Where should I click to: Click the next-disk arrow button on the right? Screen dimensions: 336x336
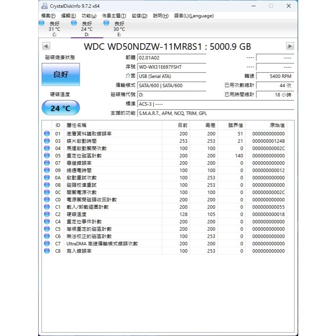[x=289, y=46]
